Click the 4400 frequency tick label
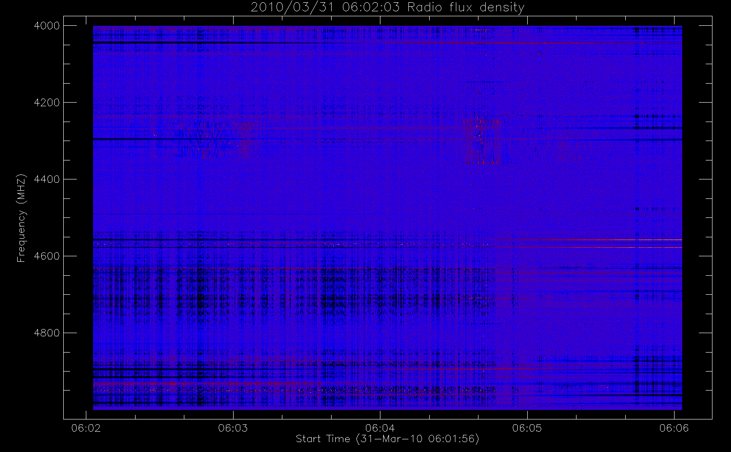731x452 pixels. [47, 179]
